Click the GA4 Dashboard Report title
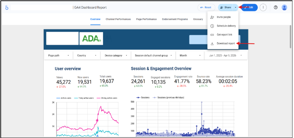 click(90, 8)
